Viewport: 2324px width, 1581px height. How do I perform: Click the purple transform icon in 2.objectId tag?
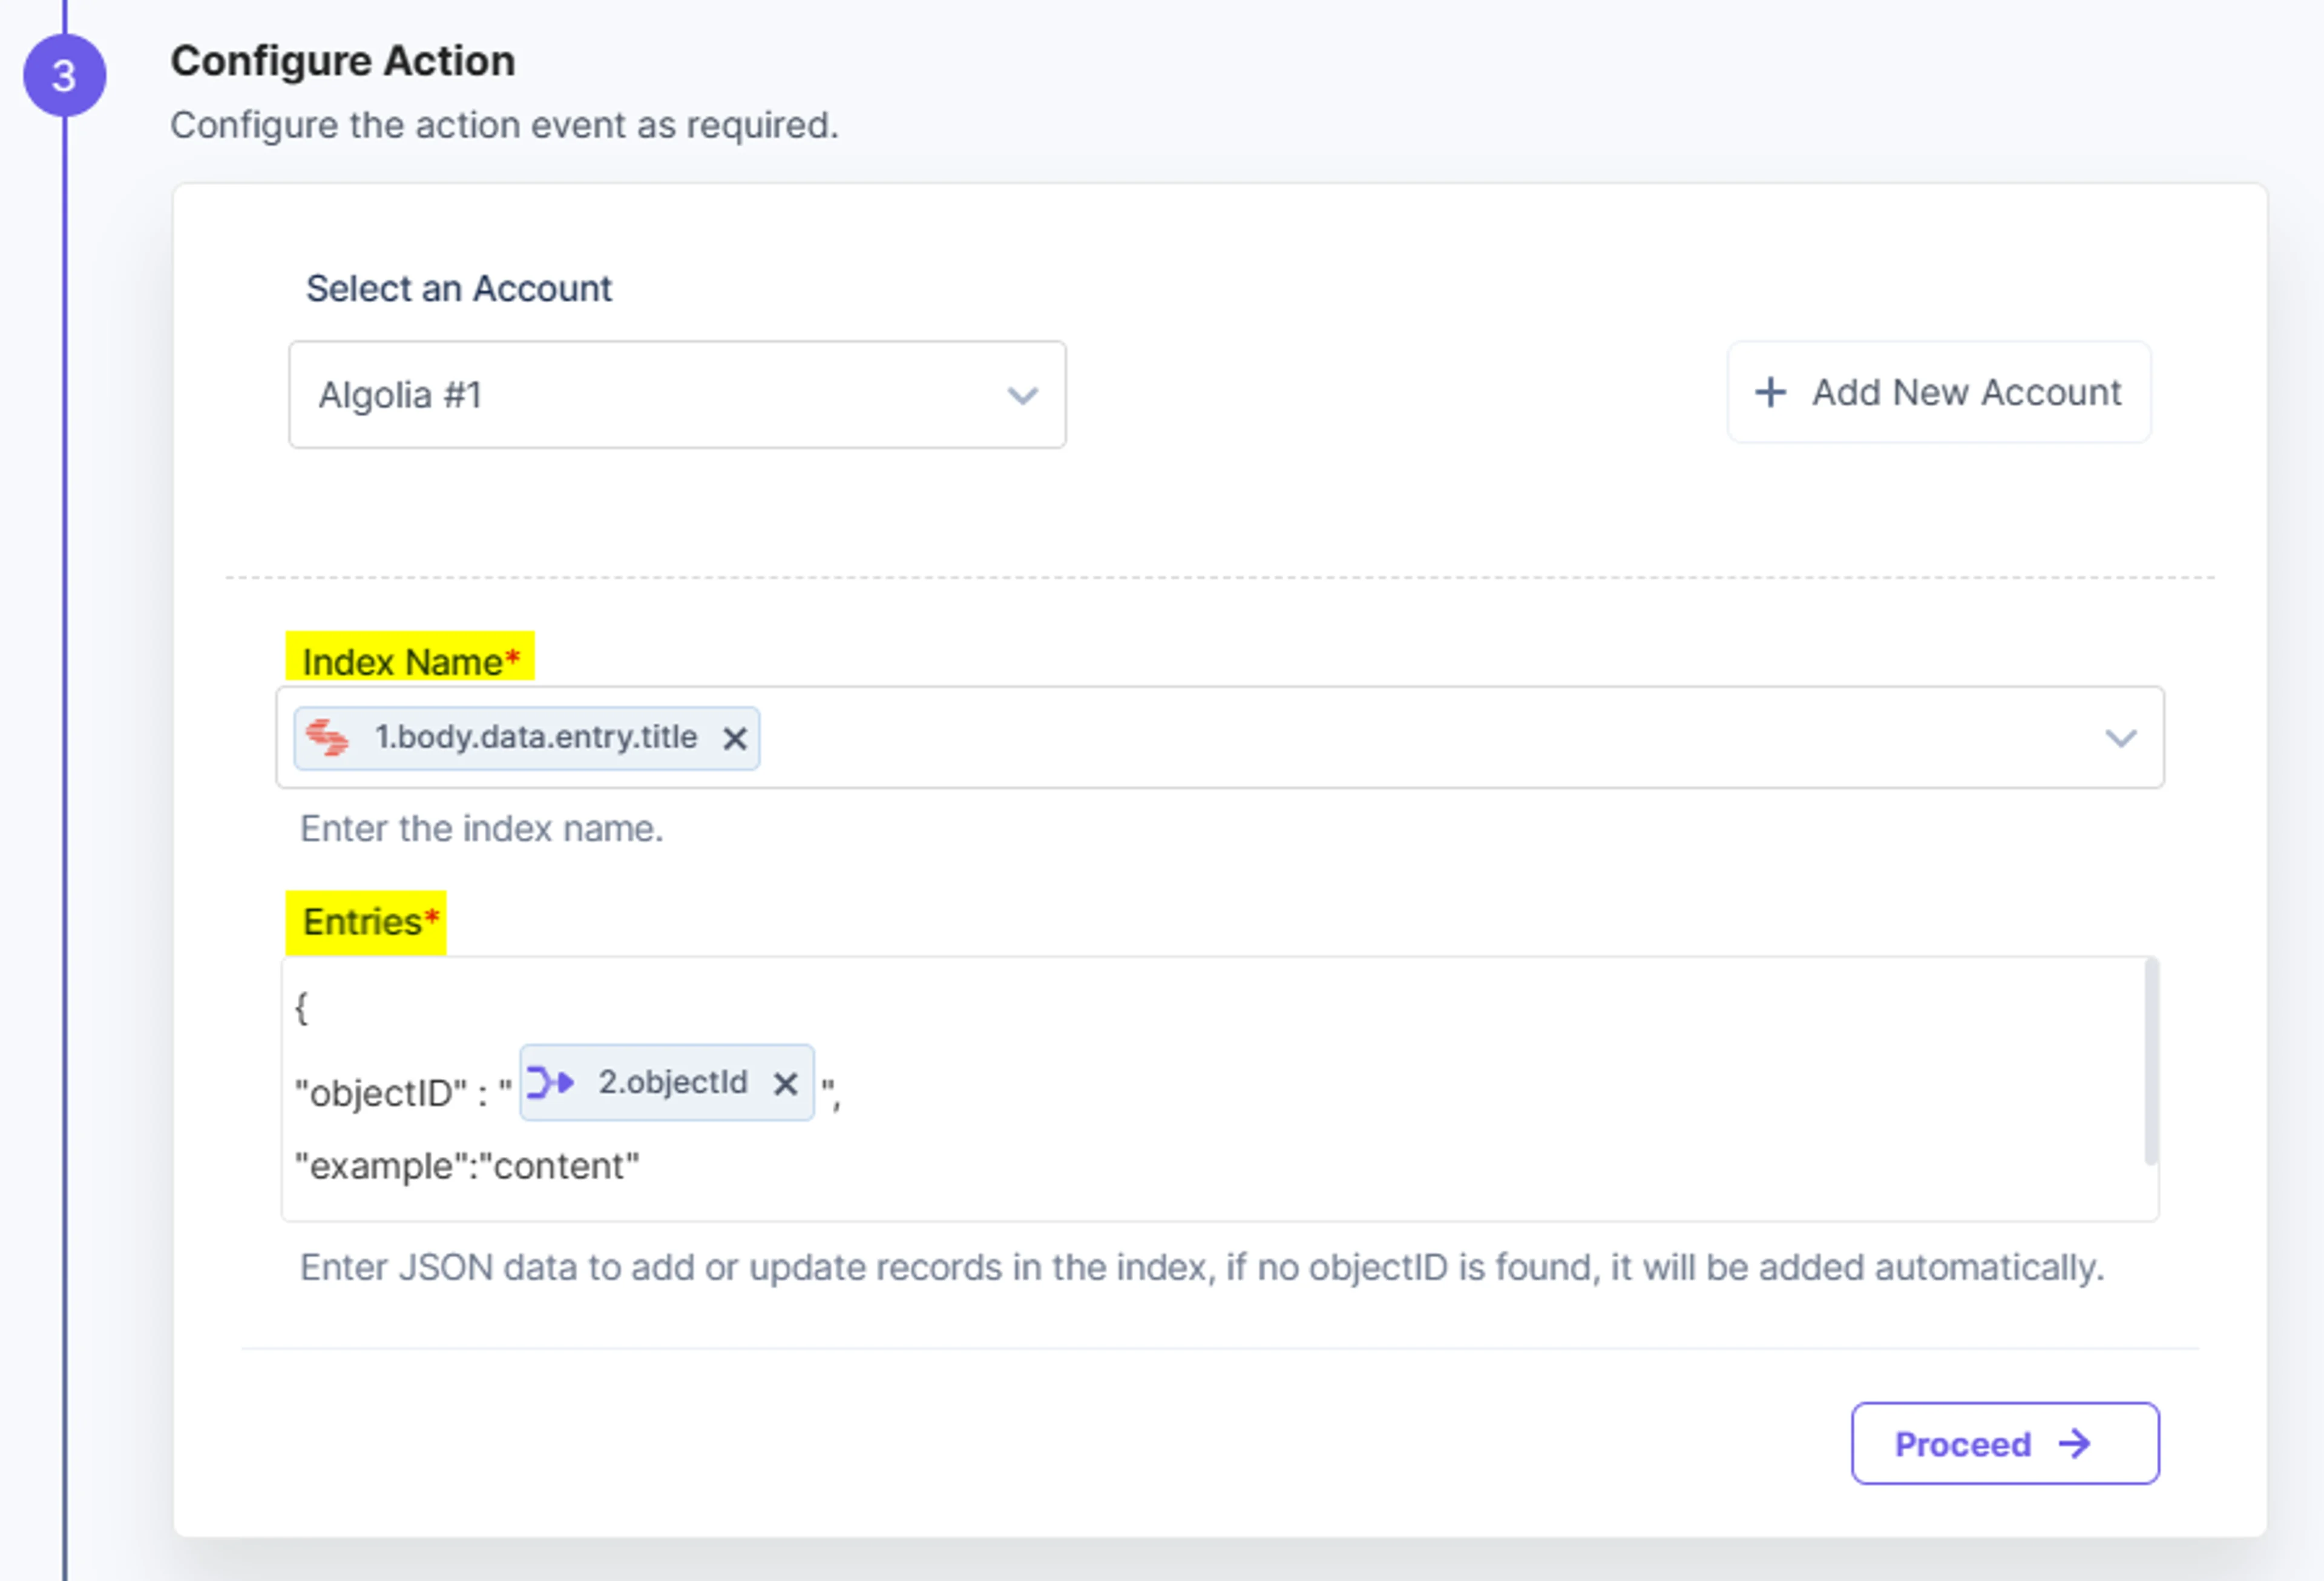(x=550, y=1082)
